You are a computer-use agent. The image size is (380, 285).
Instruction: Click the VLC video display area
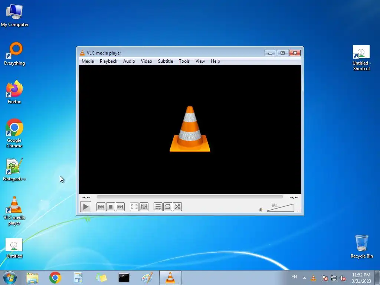pos(190,129)
